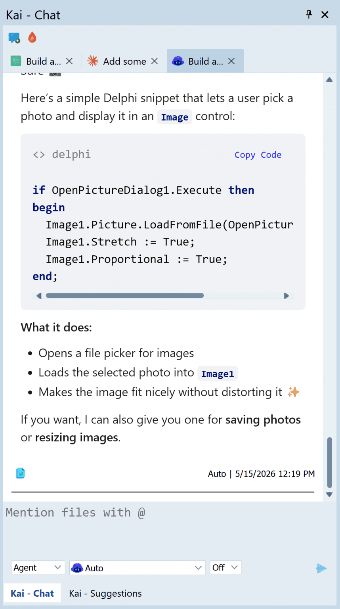
Task: Switch to the 'Add some' tab
Action: click(x=124, y=61)
